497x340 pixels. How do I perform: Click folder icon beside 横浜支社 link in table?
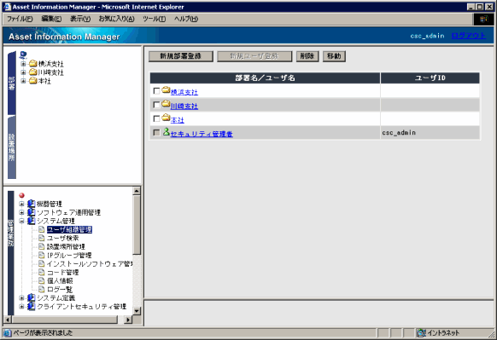(166, 90)
